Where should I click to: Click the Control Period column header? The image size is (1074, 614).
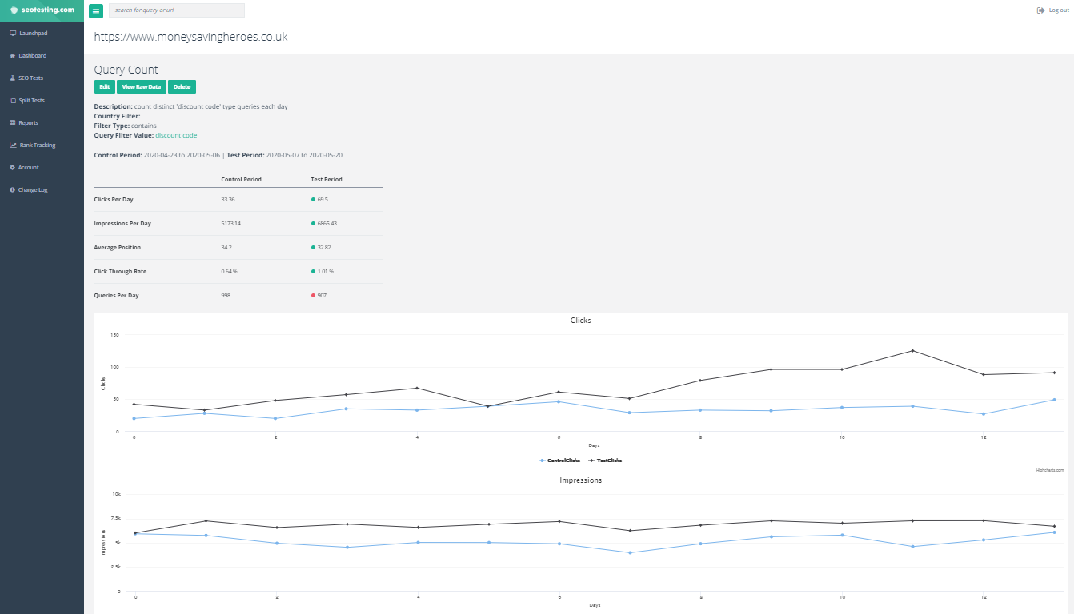[x=241, y=179]
